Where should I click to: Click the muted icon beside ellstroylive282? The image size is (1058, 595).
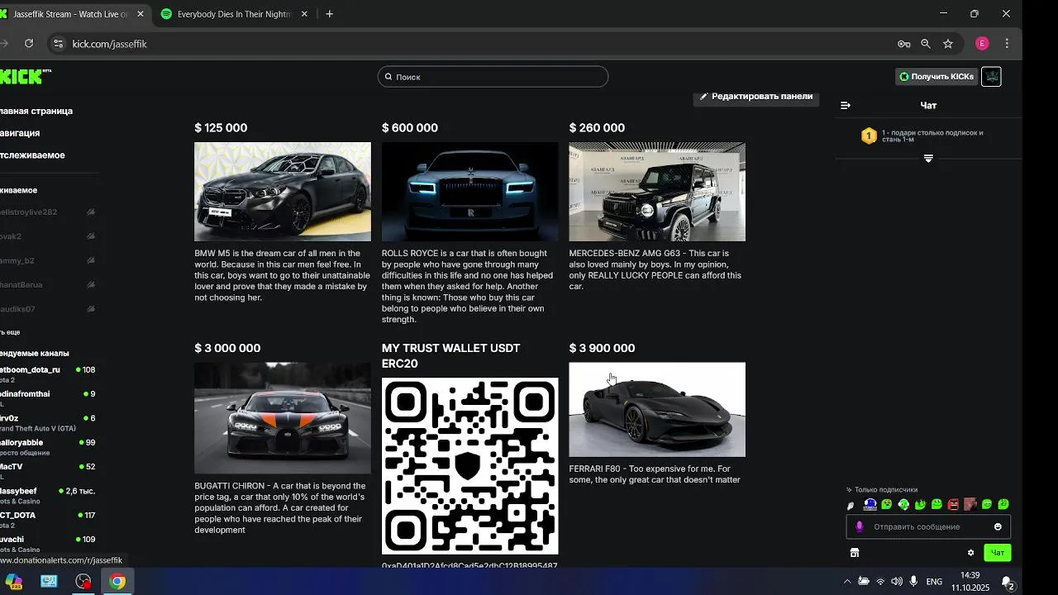[91, 212]
